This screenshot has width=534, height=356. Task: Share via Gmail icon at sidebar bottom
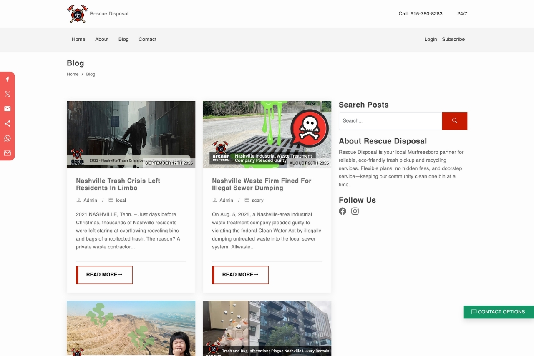[x=7, y=153]
